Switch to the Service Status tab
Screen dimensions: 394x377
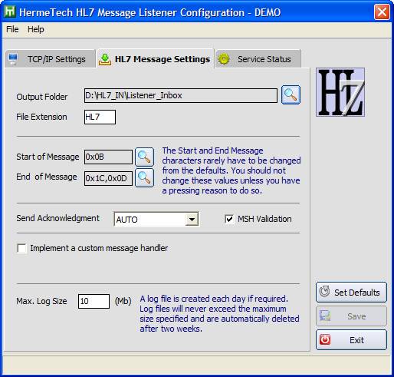258,59
